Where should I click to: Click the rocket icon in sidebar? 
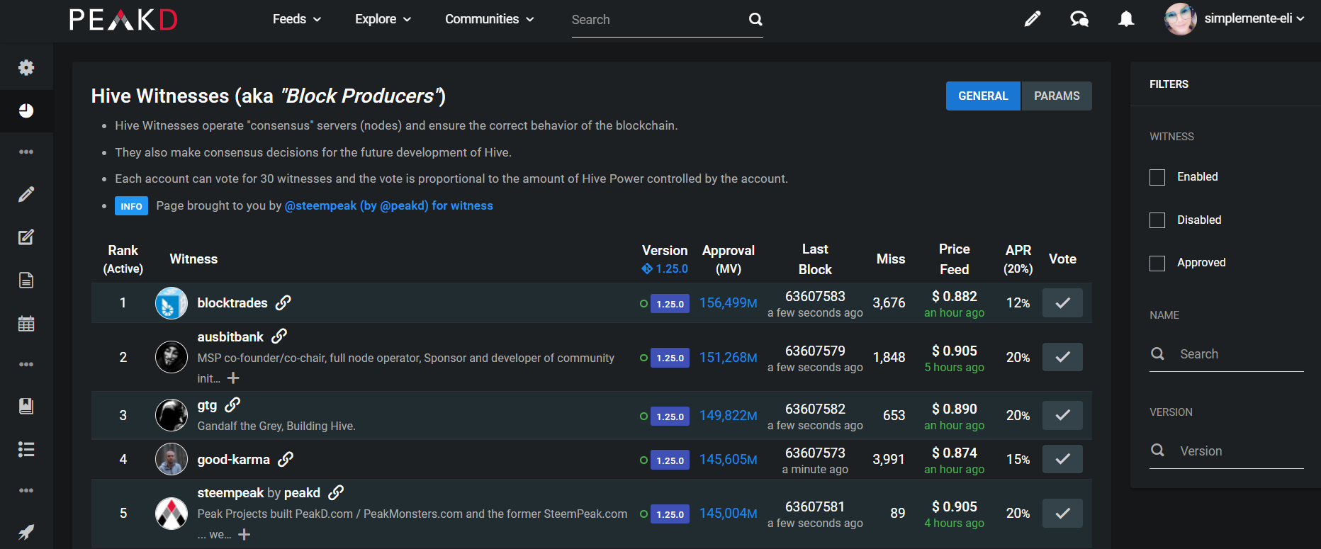(26, 532)
